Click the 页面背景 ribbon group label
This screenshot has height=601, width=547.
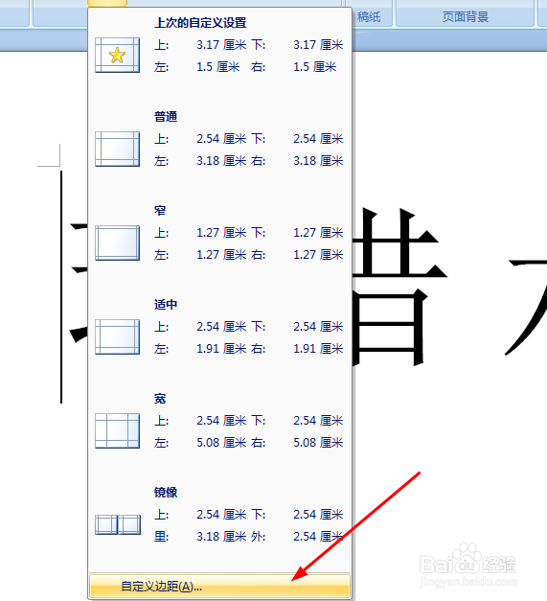pyautogui.click(x=466, y=16)
